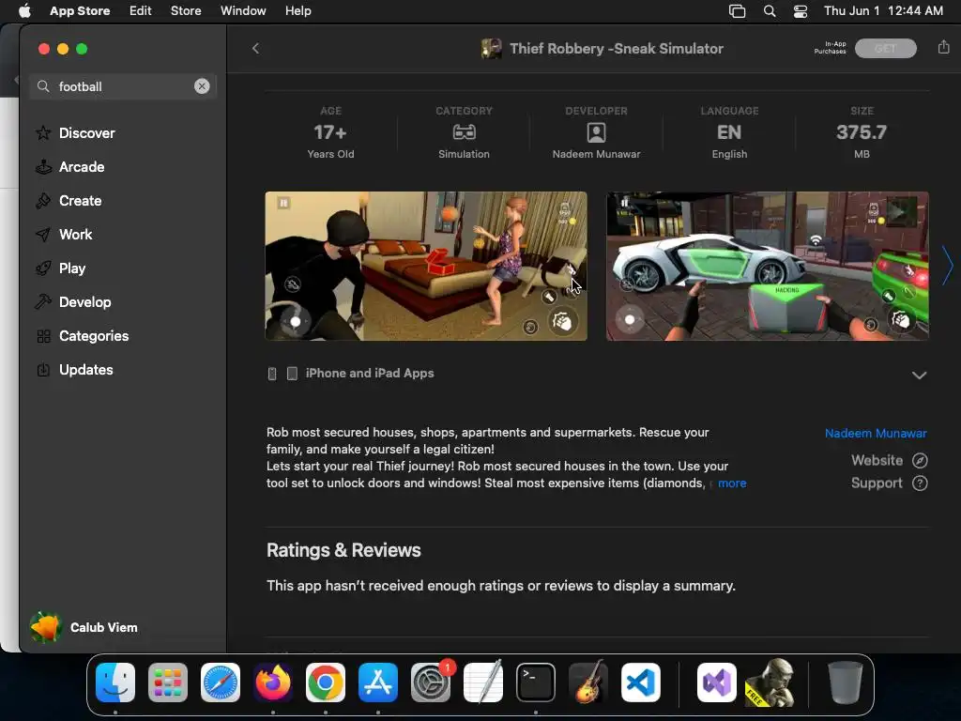Screen dimensions: 961x721
Task: Click the Updates download icon
Action: pos(43,370)
